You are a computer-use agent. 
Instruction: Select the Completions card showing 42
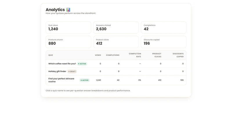point(164,27)
